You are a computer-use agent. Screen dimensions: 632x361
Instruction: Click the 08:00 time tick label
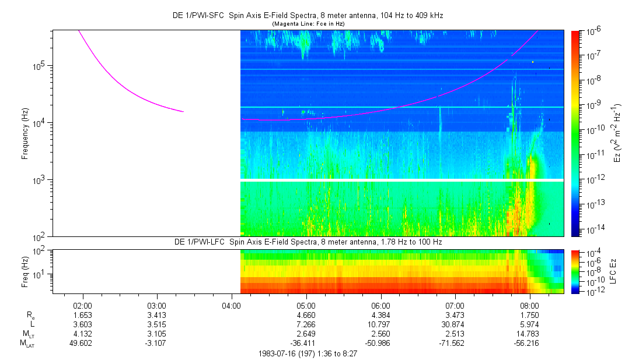pos(529,305)
